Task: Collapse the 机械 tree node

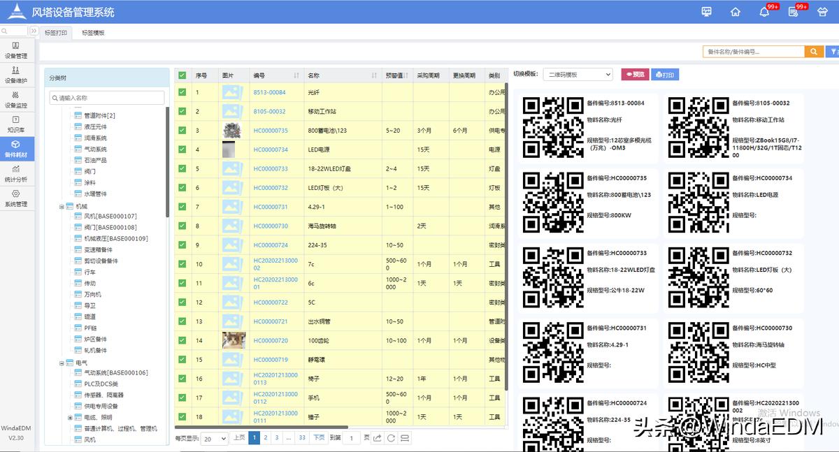Action: (62, 206)
